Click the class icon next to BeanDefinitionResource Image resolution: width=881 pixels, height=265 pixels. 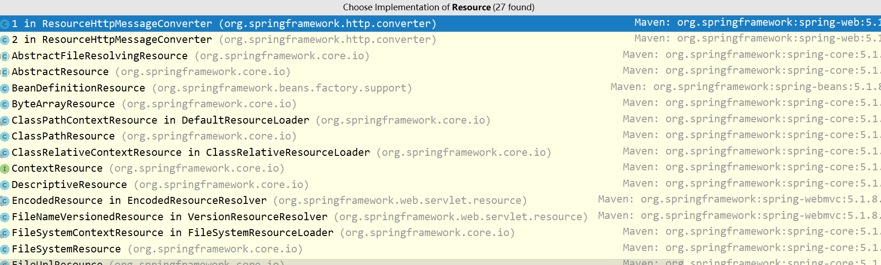pos(5,89)
